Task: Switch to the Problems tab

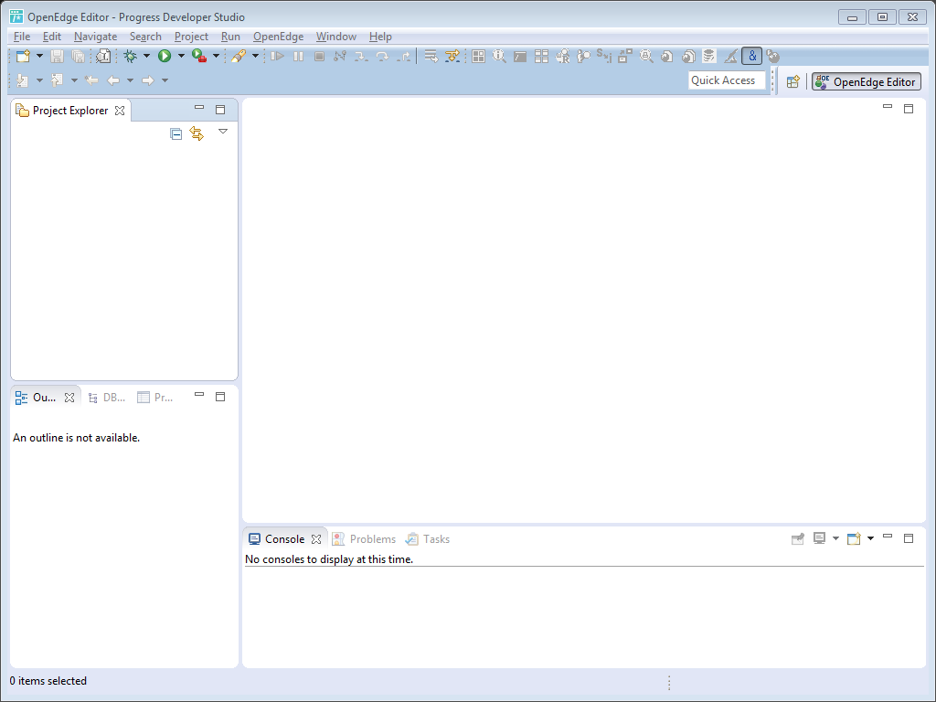Action: pos(364,539)
